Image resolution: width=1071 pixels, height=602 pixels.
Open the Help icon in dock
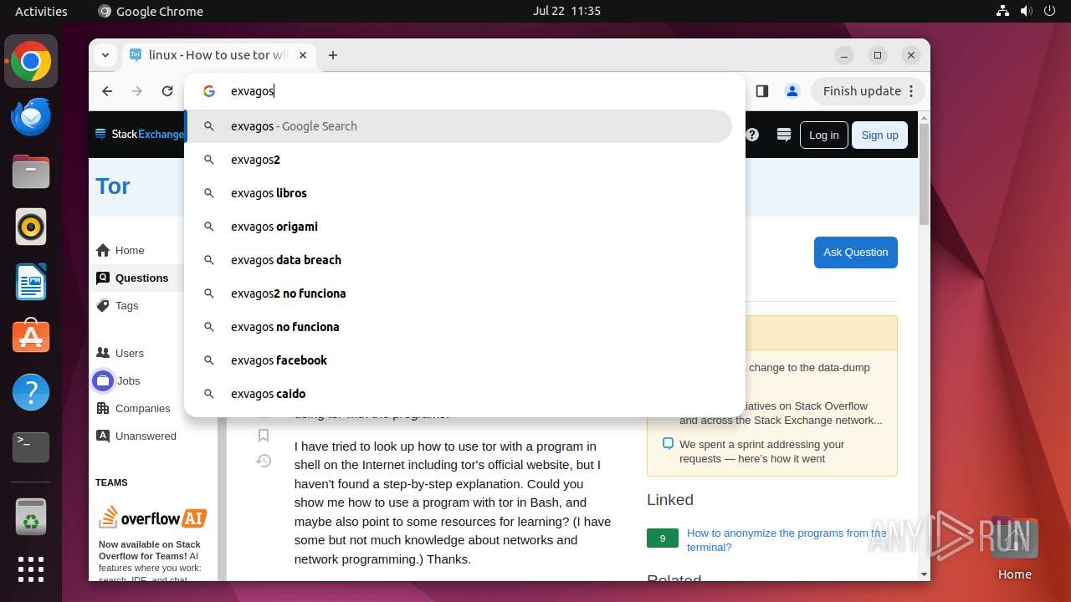point(31,392)
